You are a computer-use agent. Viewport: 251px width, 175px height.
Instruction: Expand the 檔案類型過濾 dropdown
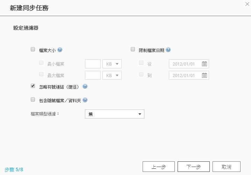tap(115, 114)
